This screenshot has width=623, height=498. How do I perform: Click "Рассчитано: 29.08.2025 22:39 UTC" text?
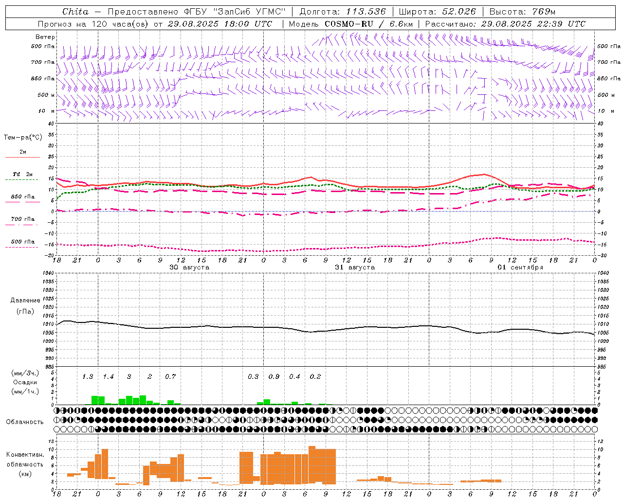[505, 24]
